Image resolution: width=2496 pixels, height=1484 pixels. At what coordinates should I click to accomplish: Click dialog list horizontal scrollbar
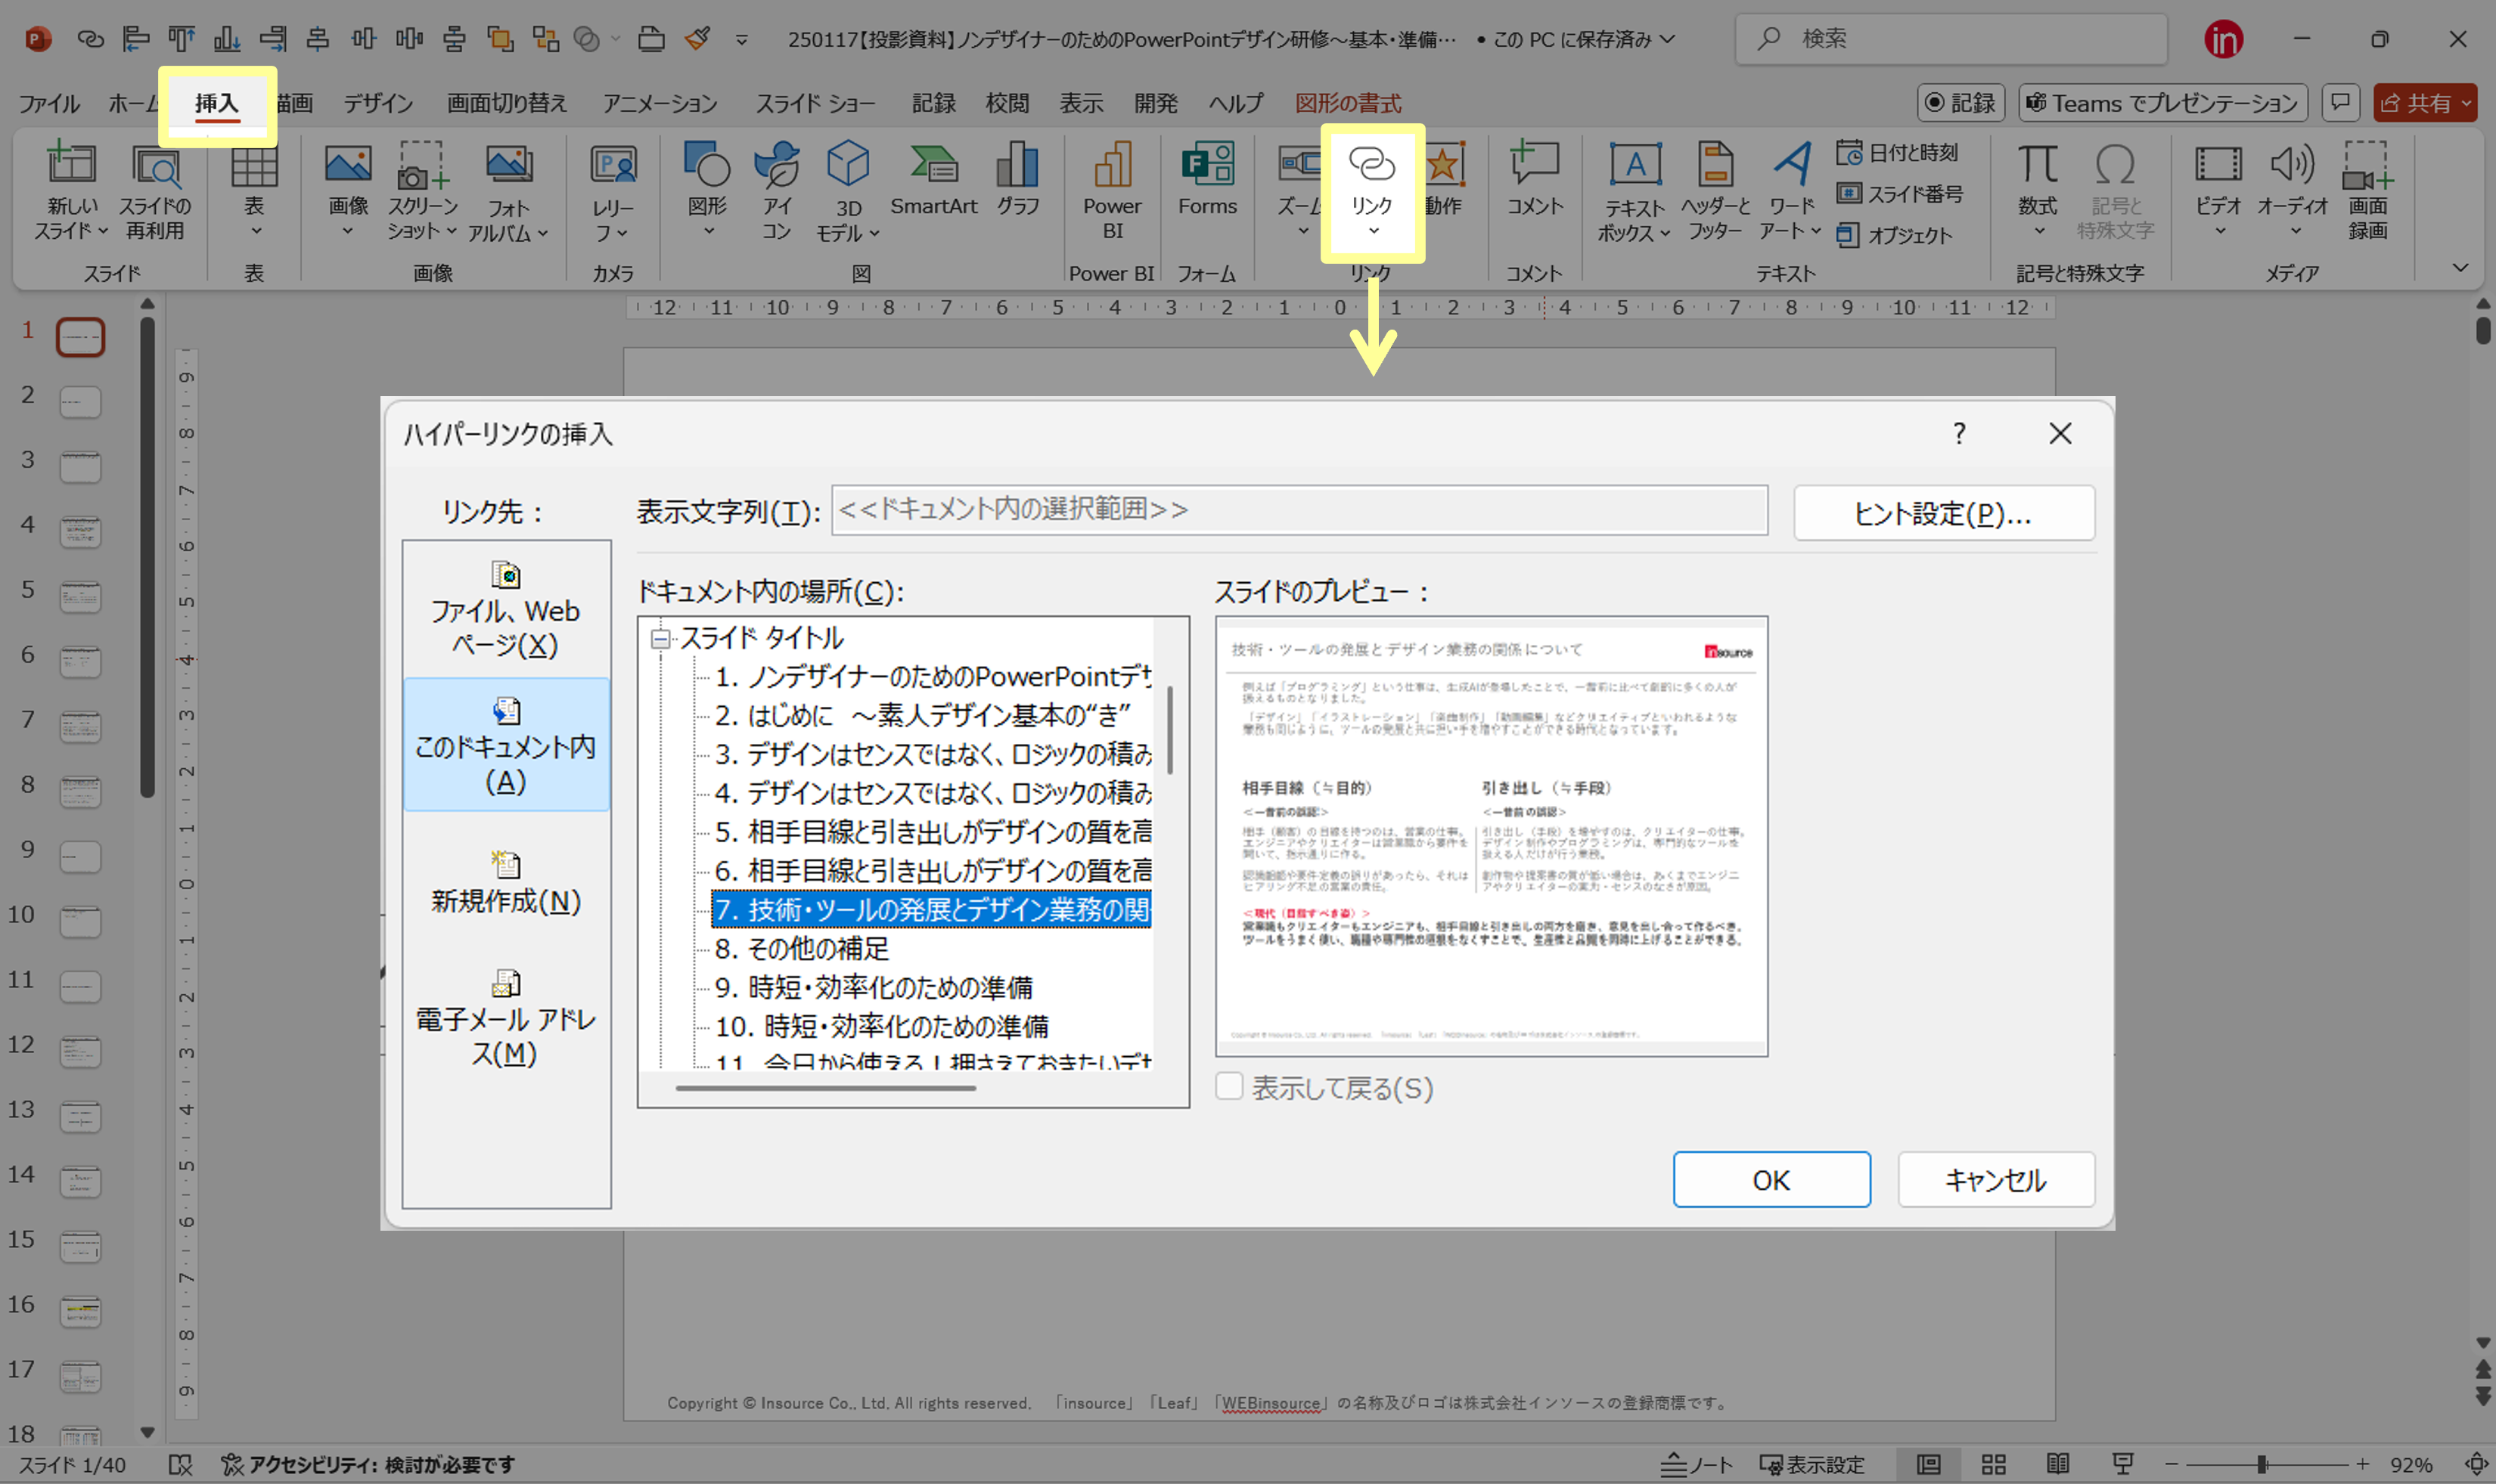(825, 1088)
